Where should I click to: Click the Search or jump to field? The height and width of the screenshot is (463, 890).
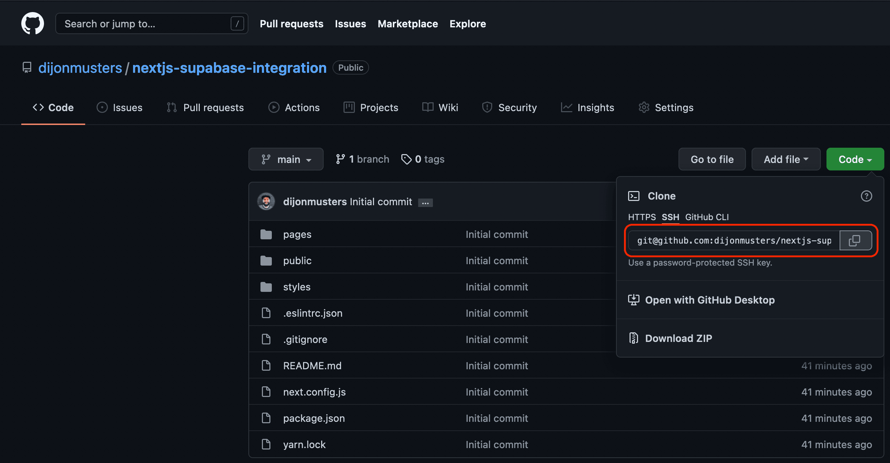(150, 24)
